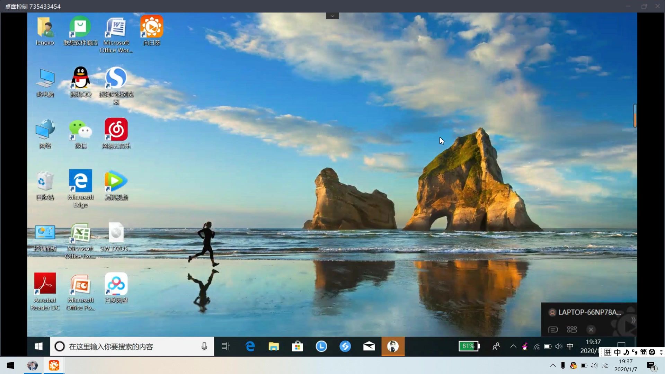Select Microsoft Office Word desktop shortcut
Screen dimensions: 665x374
[x=116, y=35]
